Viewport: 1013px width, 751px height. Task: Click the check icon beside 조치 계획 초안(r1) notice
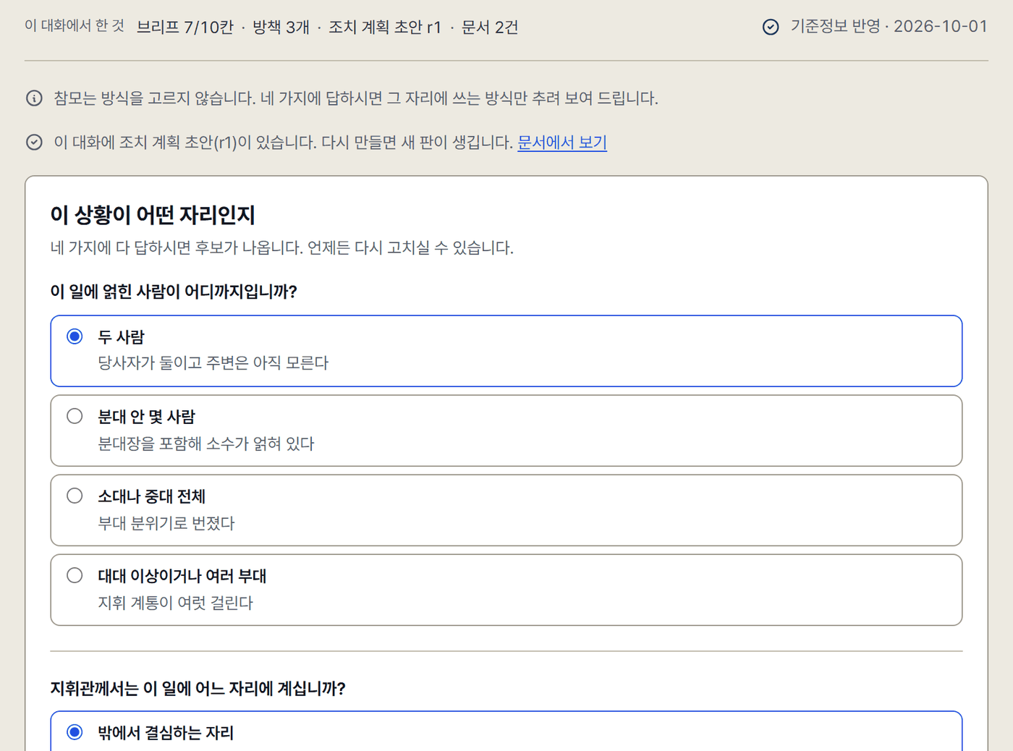pos(34,143)
